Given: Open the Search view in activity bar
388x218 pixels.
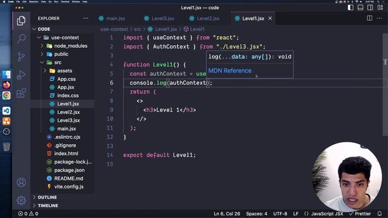Looking at the screenshot, I should pos(21,39).
